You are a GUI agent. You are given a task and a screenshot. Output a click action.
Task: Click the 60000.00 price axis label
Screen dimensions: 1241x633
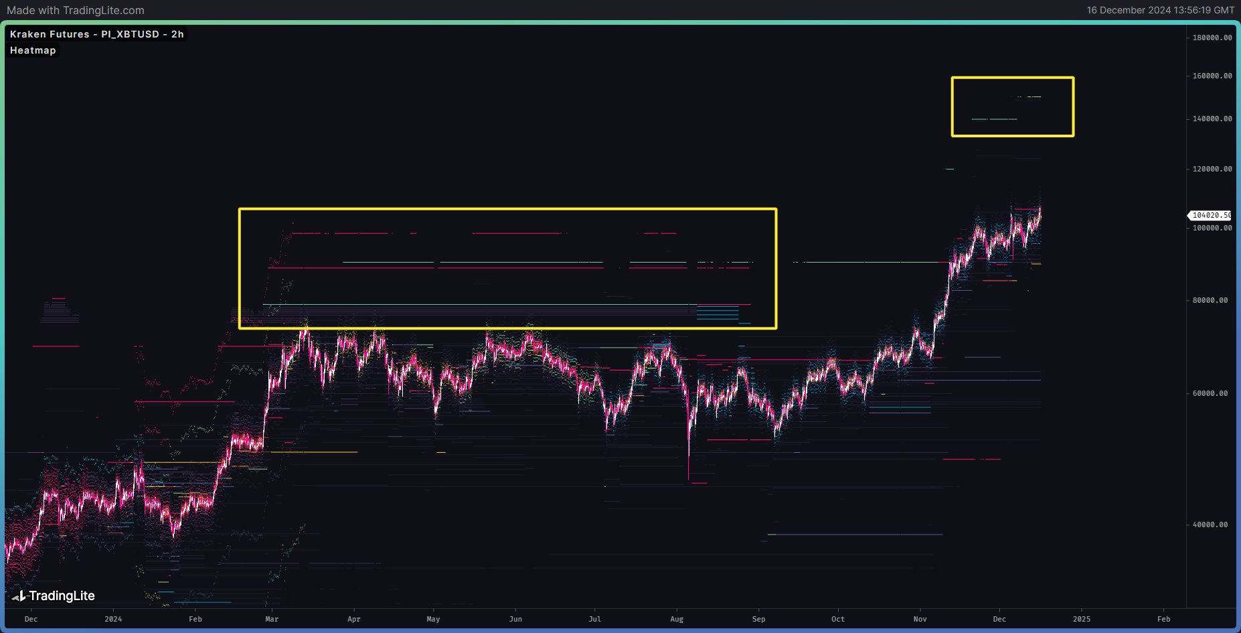click(1210, 393)
